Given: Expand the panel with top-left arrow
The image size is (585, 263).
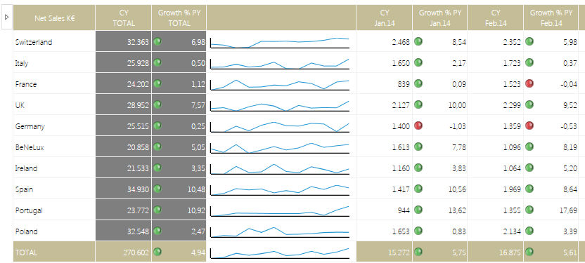Looking at the screenshot, I should point(7,17).
